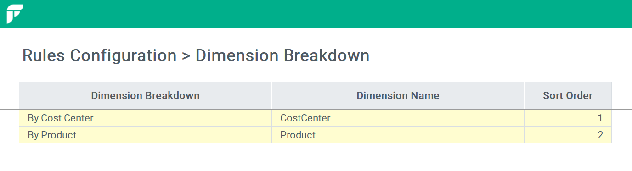This screenshot has width=632, height=171.
Task: Select the By Cost Center cell
Action: coord(145,118)
